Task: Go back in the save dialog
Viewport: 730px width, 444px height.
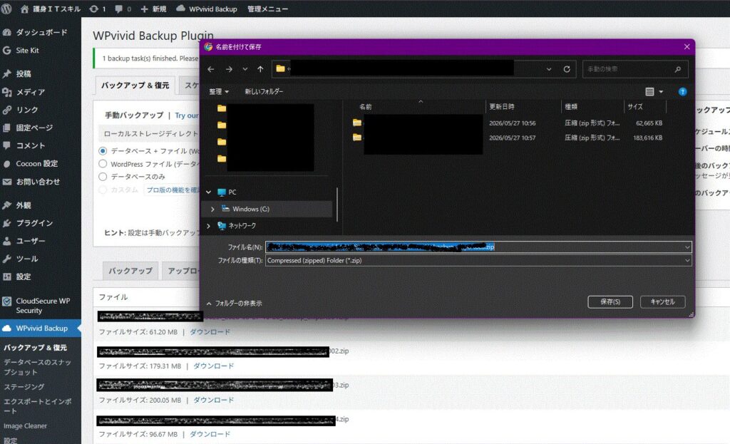Action: click(x=211, y=69)
